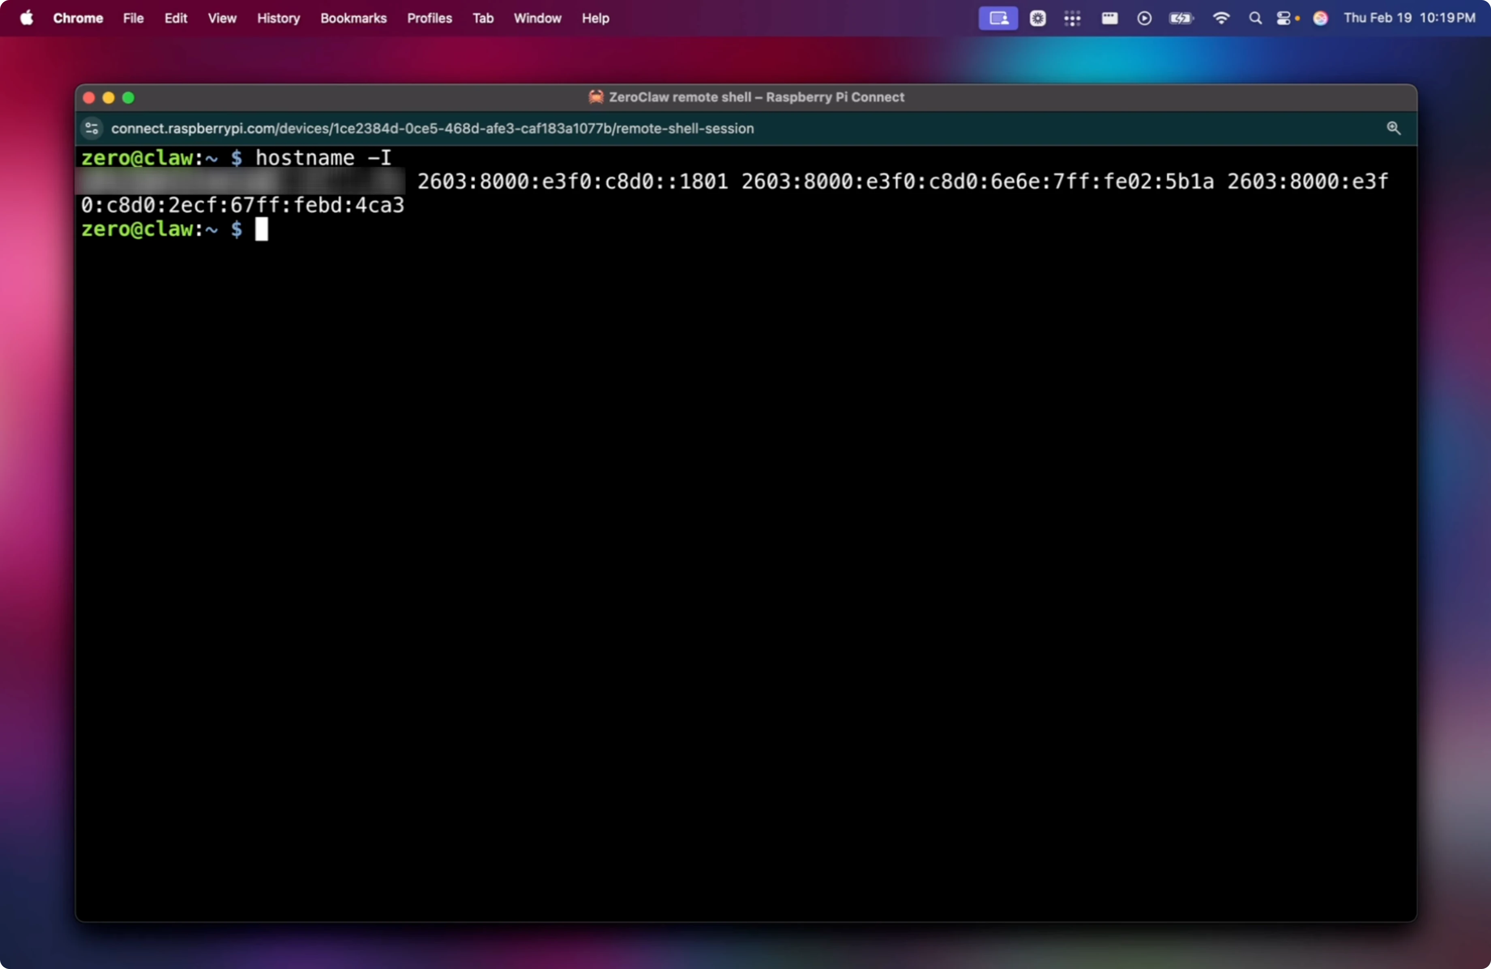The image size is (1491, 969).
Task: Open Control Center toggles icon
Action: (1284, 18)
